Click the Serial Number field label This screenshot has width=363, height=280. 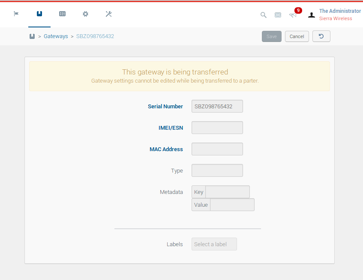(165, 106)
